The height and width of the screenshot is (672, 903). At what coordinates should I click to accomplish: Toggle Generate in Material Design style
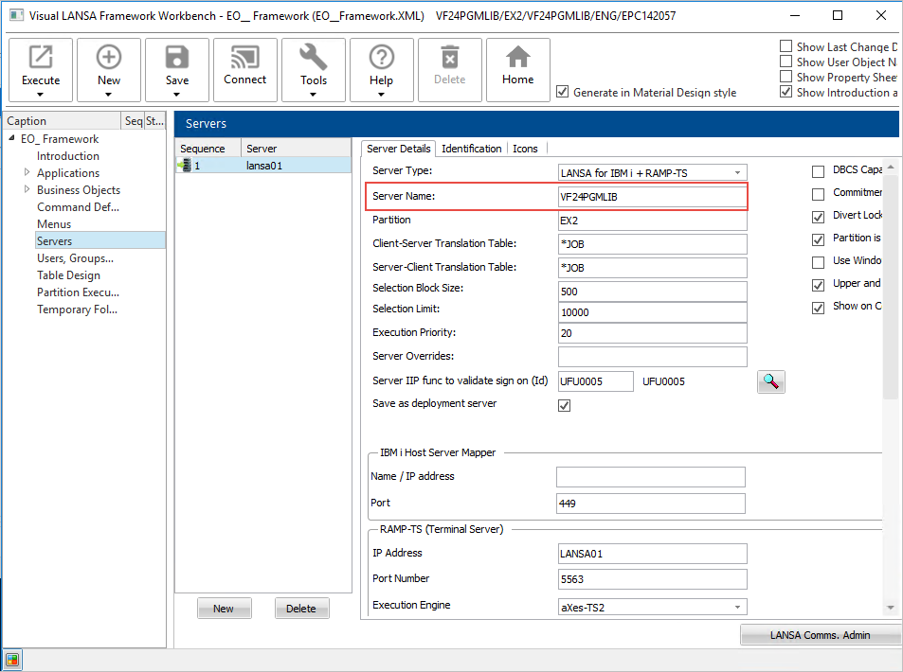(x=563, y=92)
